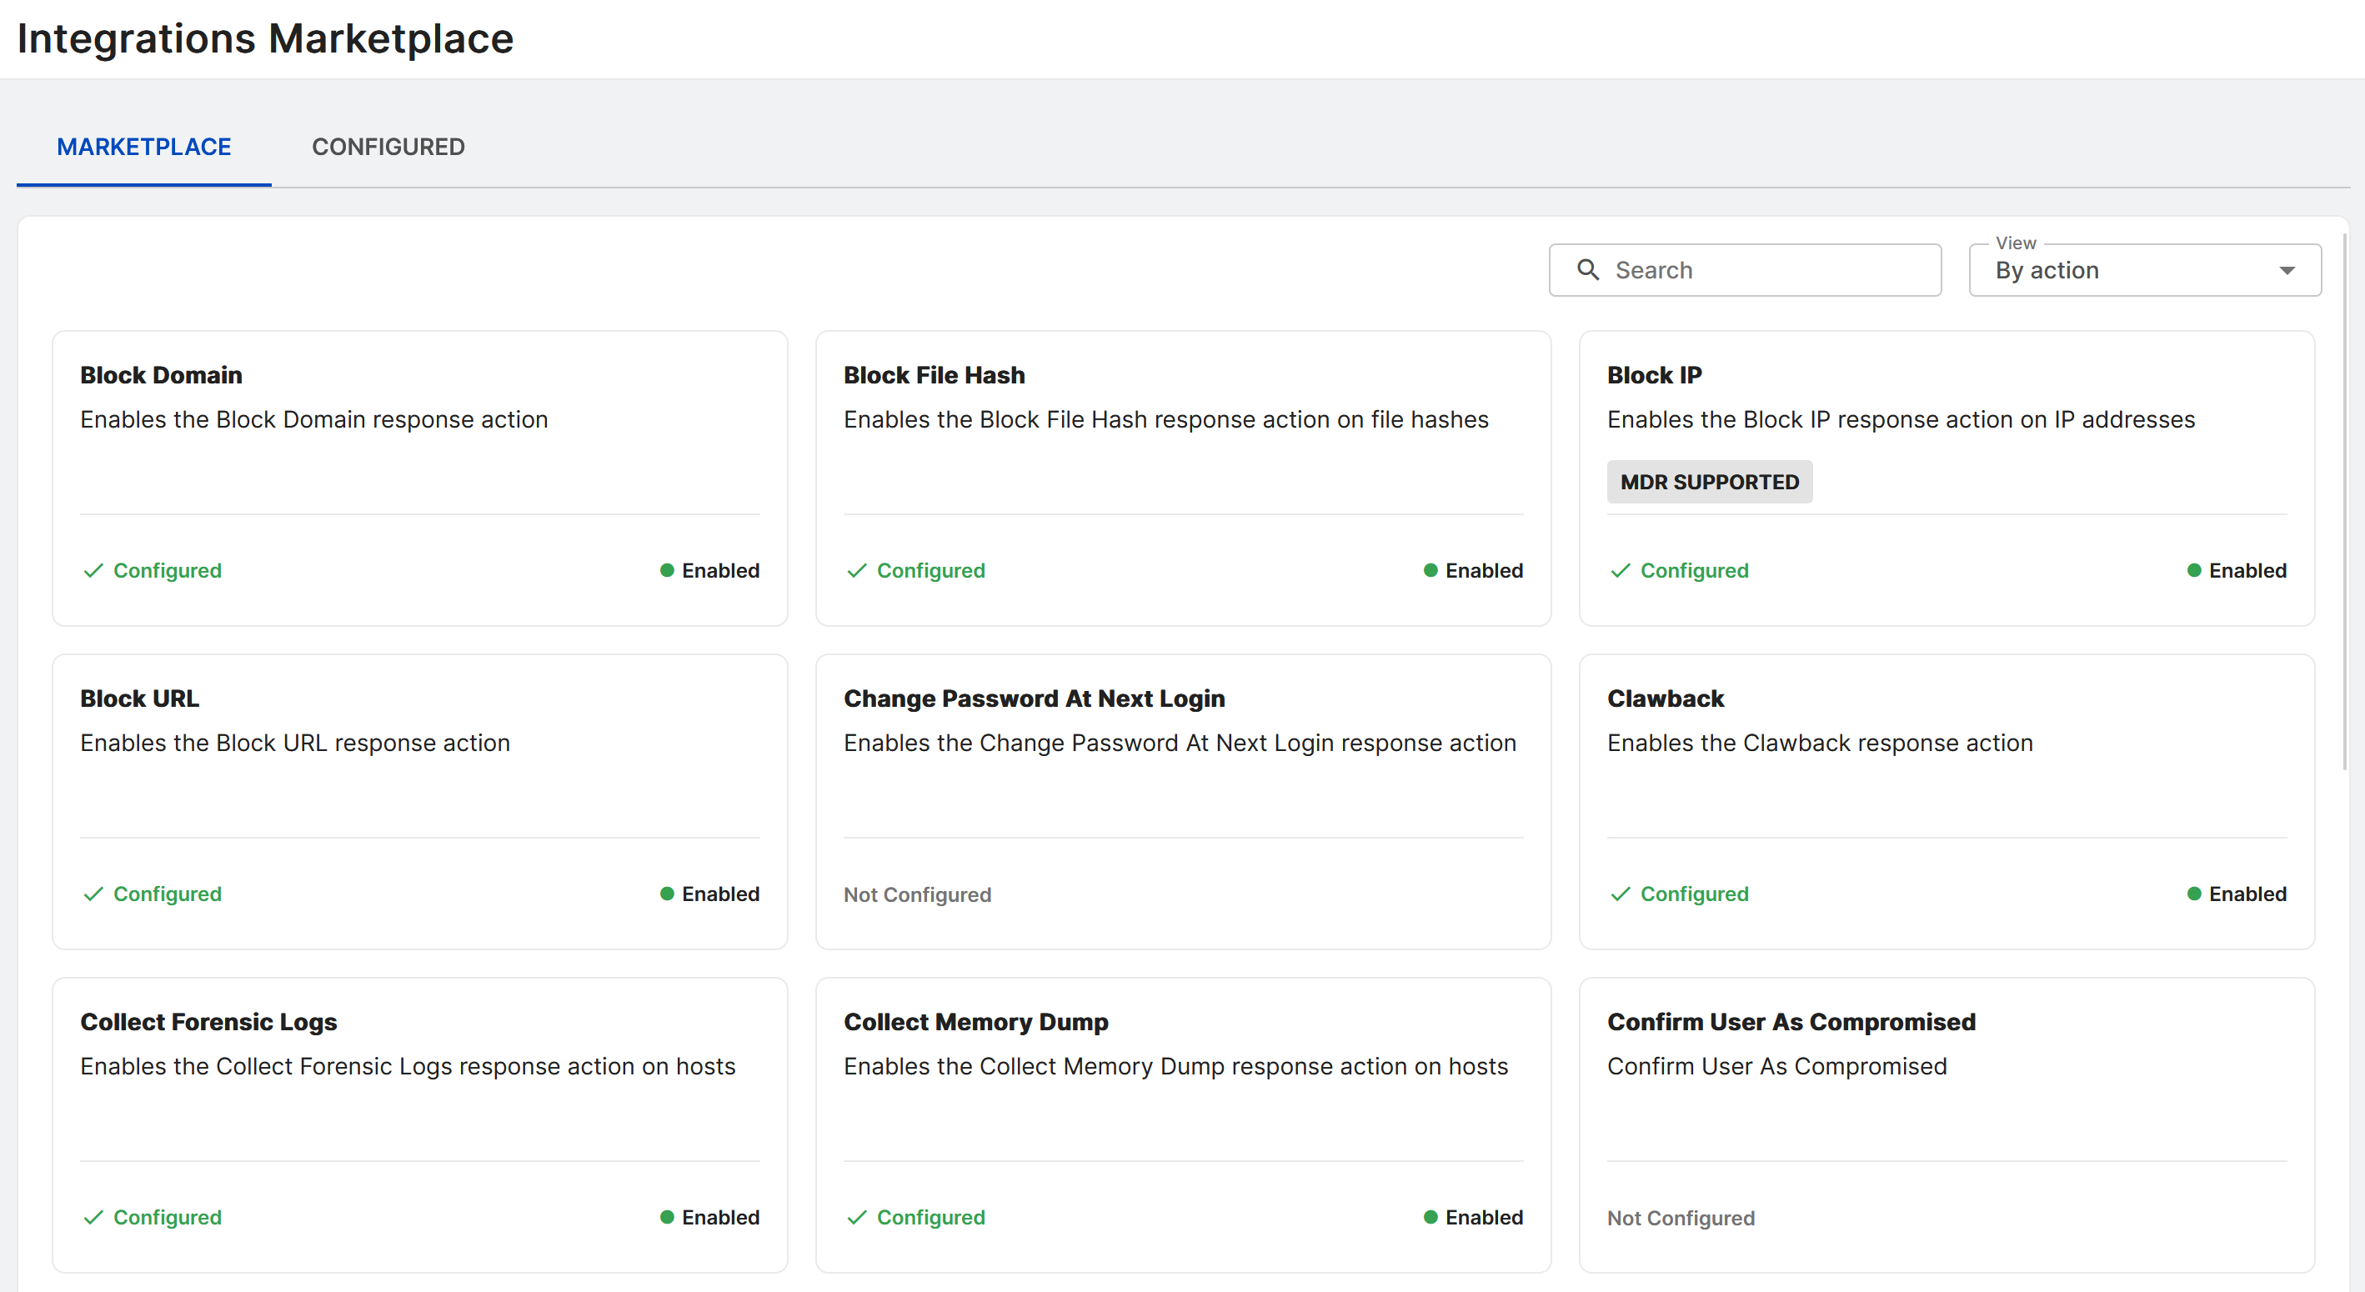The image size is (2365, 1292).
Task: Open the View By action dropdown
Action: (x=2145, y=270)
